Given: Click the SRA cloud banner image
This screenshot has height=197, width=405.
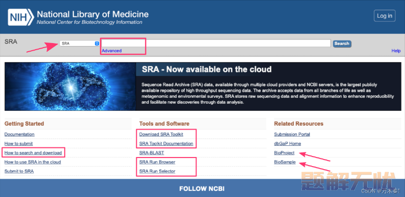Looking at the screenshot, I should 70,87.
